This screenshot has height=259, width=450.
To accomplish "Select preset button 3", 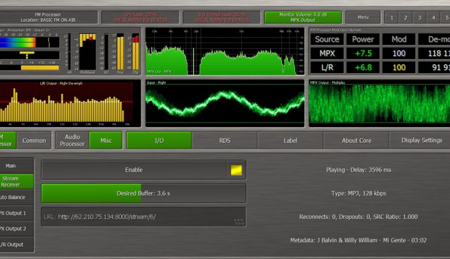I will click(421, 18).
